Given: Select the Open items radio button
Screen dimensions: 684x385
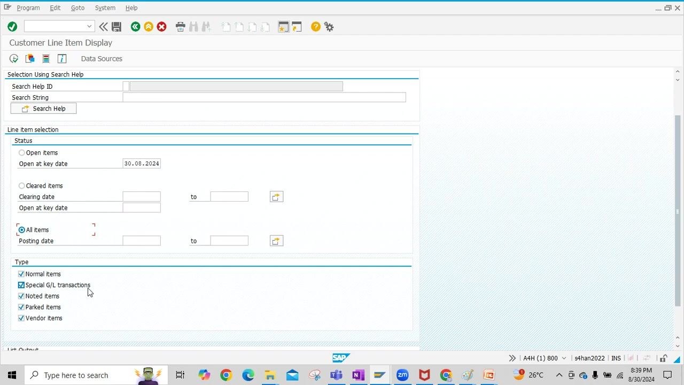Looking at the screenshot, I should [x=22, y=153].
